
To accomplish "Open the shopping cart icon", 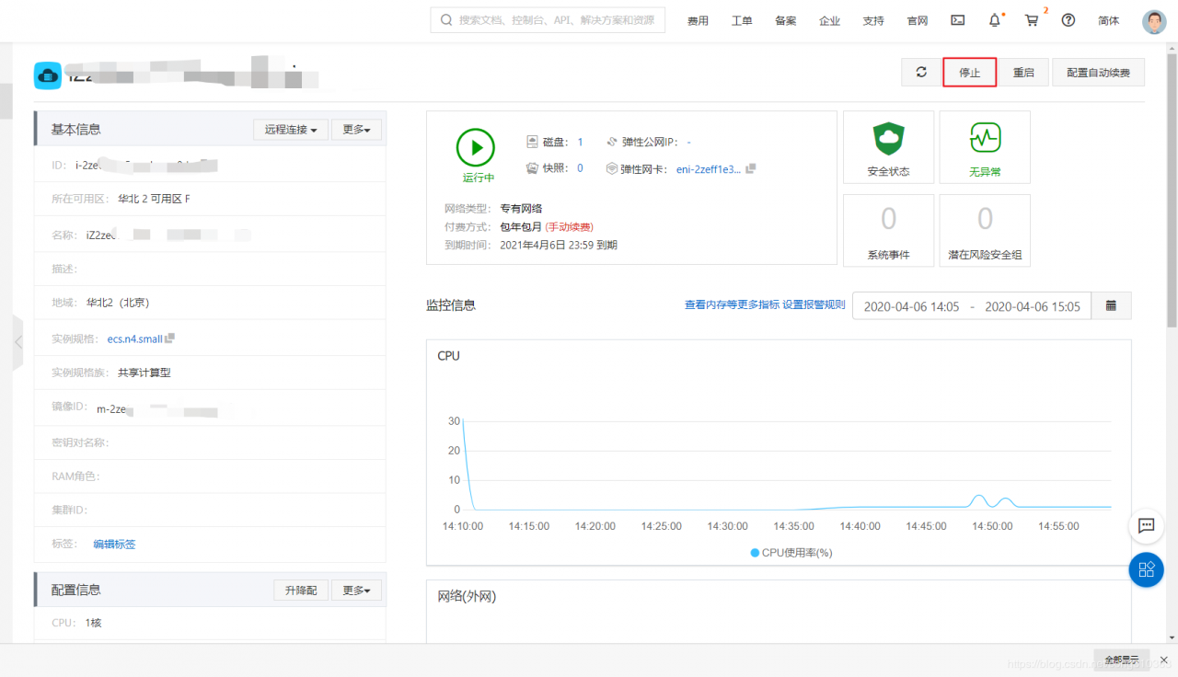I will pyautogui.click(x=1032, y=20).
